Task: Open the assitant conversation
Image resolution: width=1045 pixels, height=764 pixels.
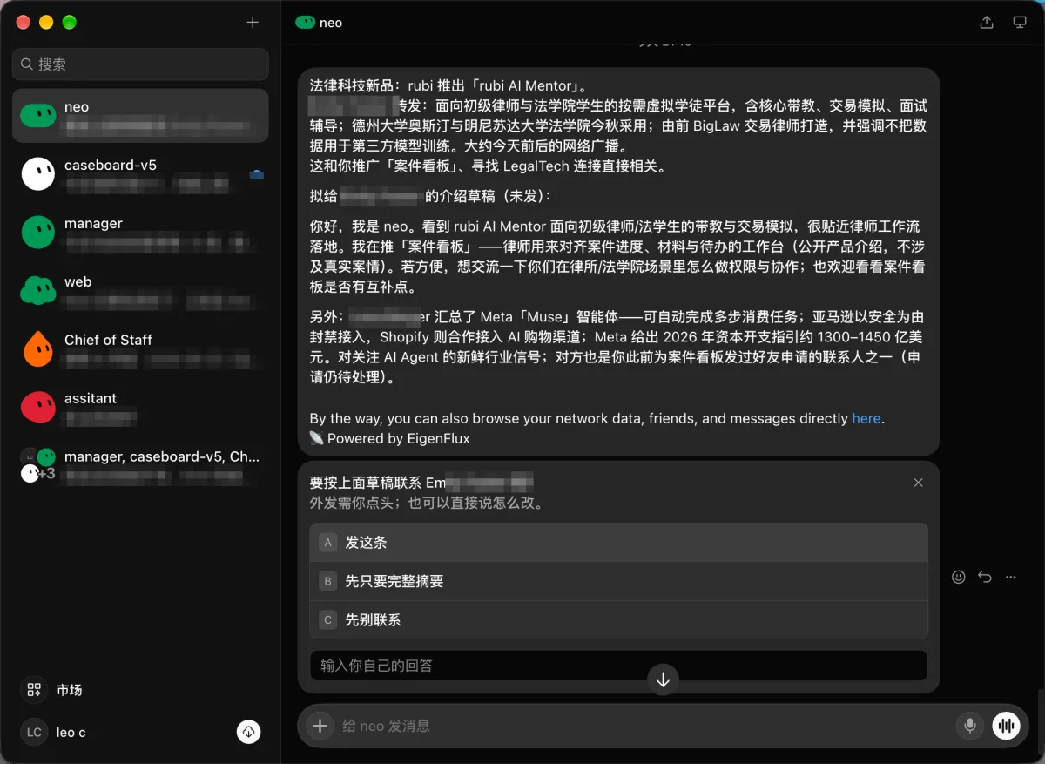Action: 140,407
